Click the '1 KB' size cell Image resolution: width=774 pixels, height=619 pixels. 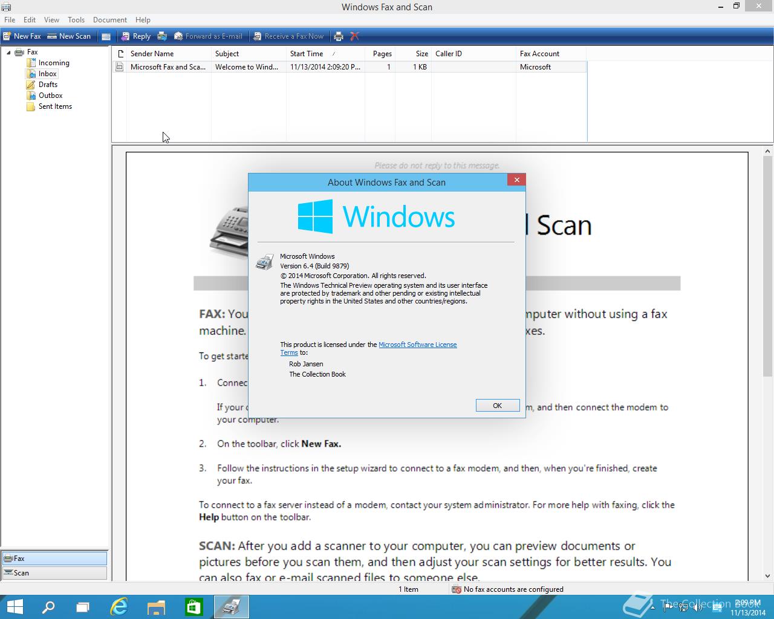tap(420, 67)
